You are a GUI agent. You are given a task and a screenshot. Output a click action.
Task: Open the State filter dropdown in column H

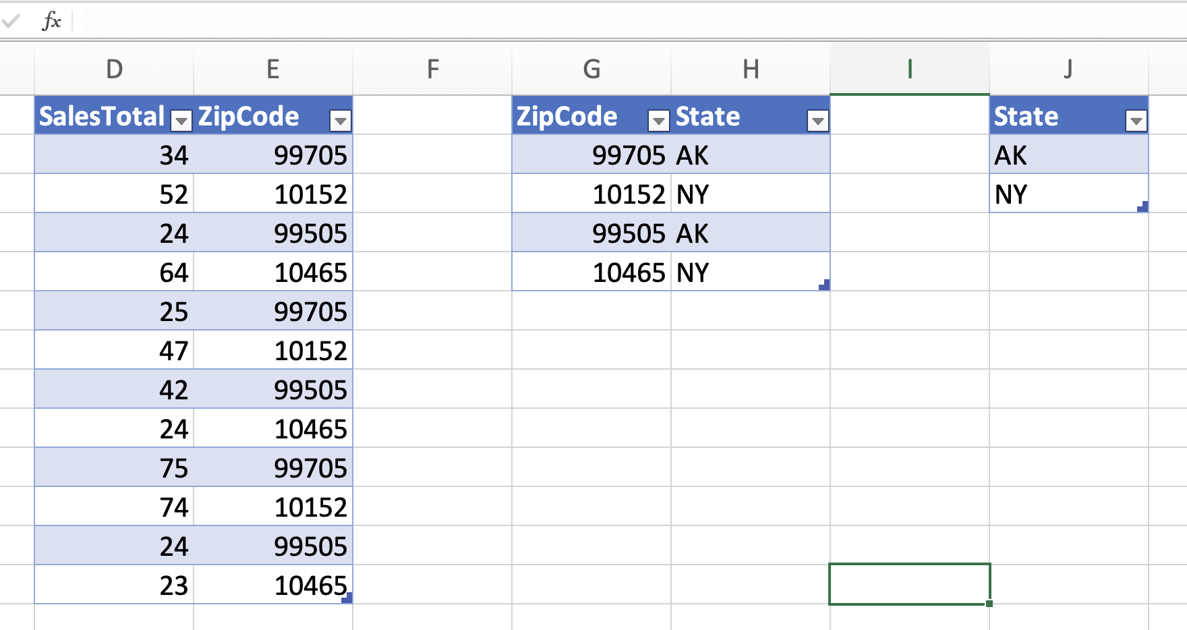[817, 120]
